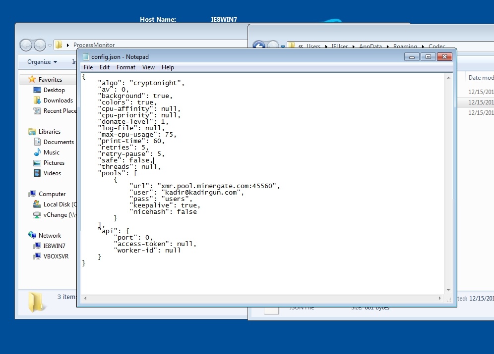Click the VBOXSVR computer icon
This screenshot has width=494, height=354.
pos(37,256)
